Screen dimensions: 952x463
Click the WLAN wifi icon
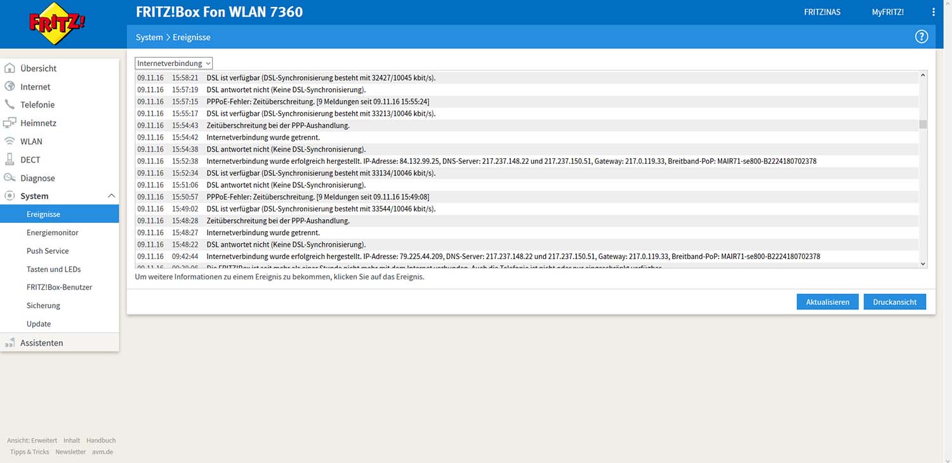point(10,142)
